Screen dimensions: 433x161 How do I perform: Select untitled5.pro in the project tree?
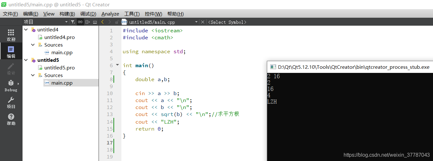(59, 68)
